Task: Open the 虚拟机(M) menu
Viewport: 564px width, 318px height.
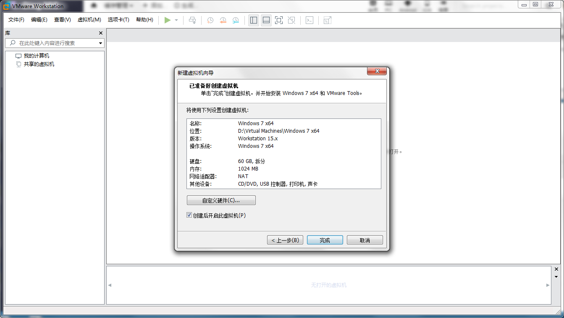Action: click(x=89, y=20)
